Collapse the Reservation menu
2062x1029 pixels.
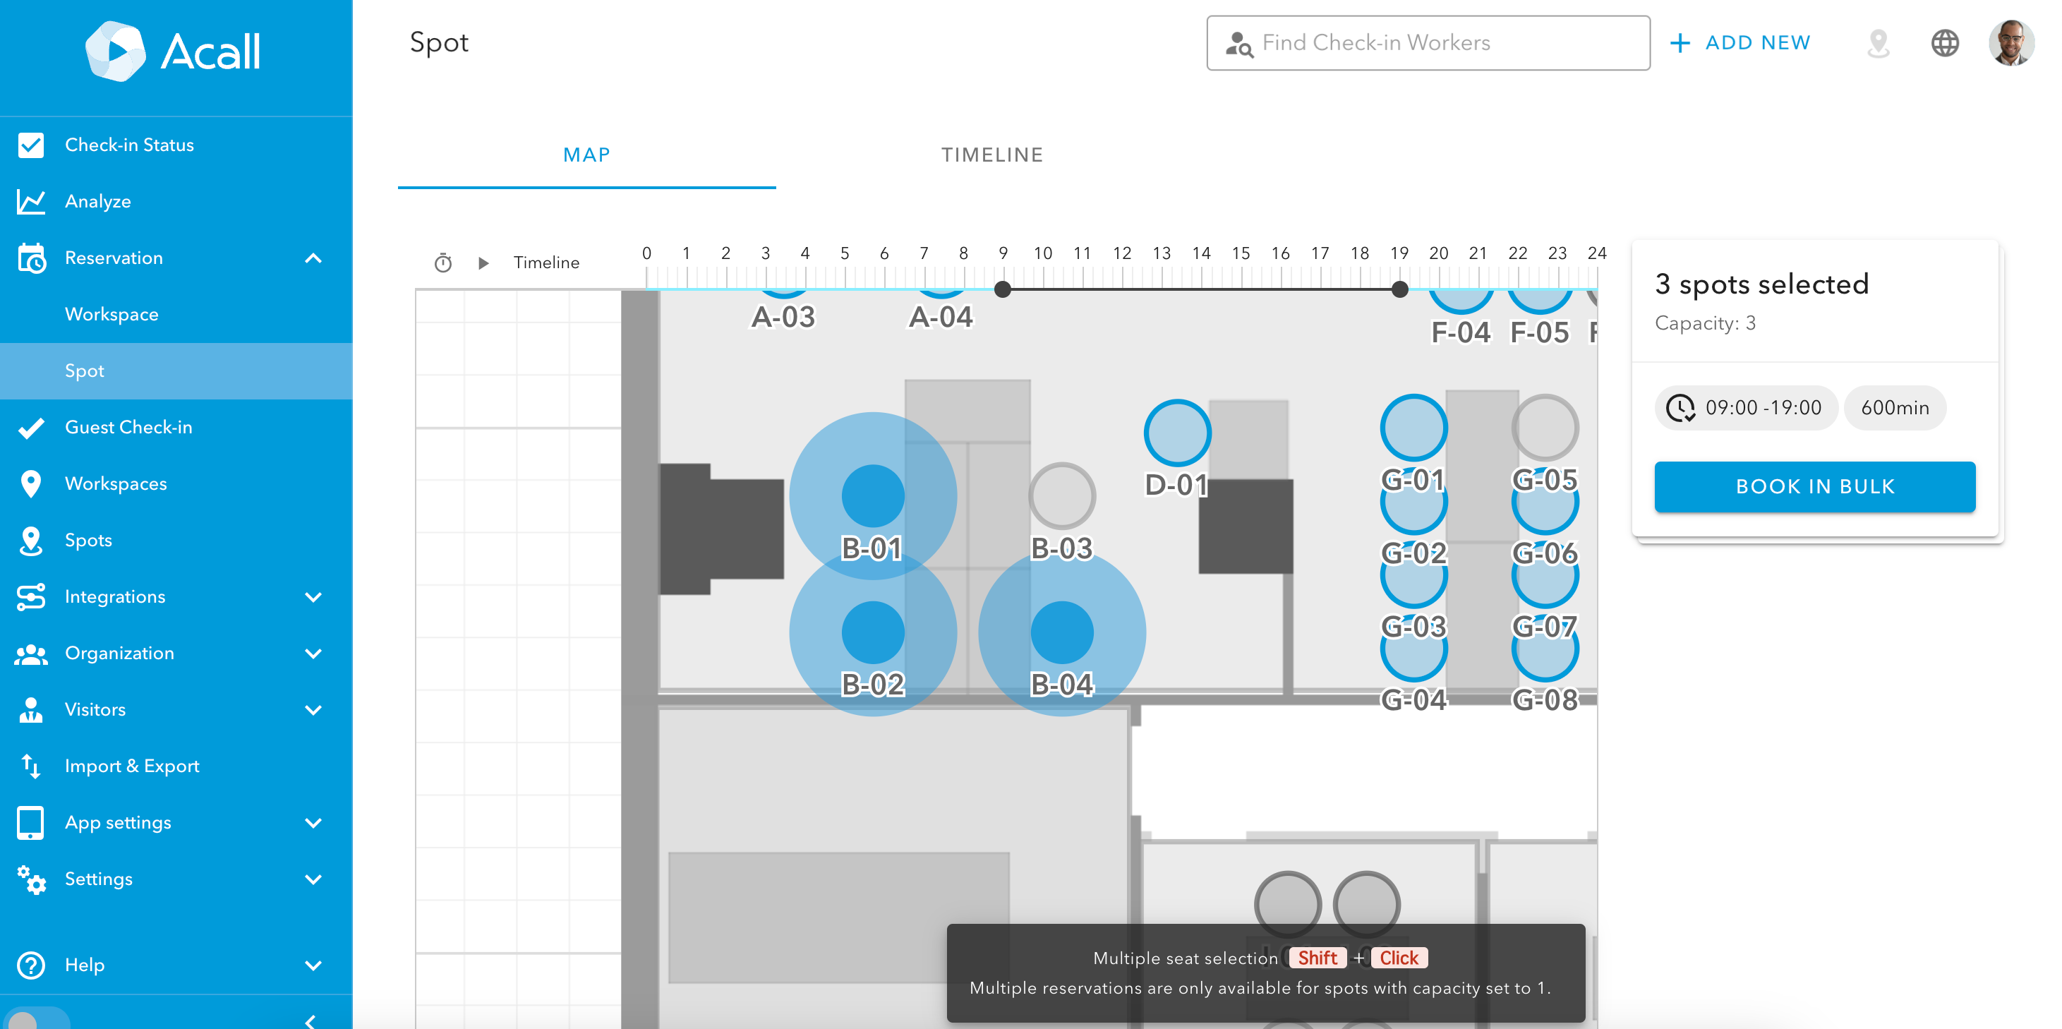(314, 258)
